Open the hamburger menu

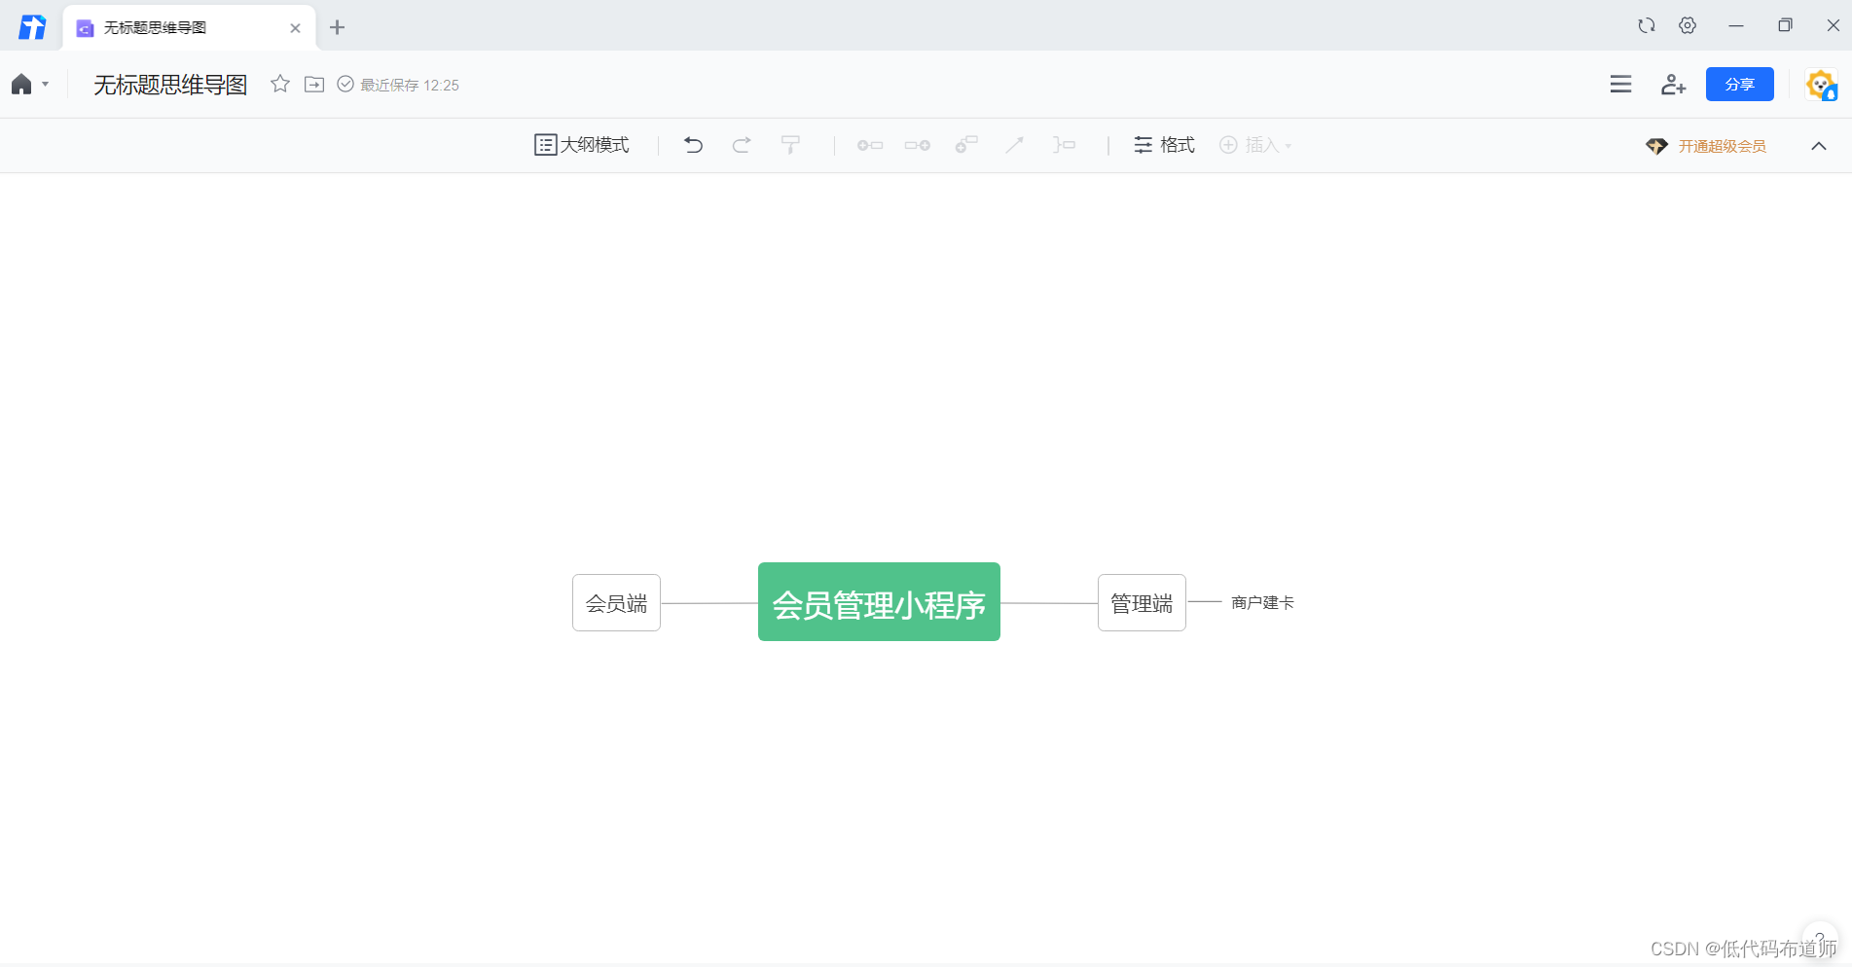[1620, 85]
